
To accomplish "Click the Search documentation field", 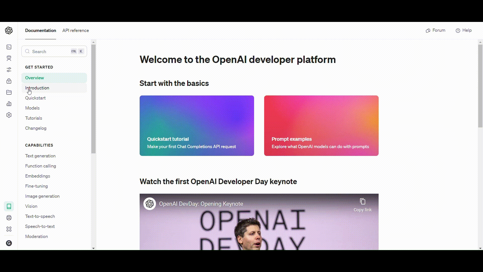I will pyautogui.click(x=50, y=51).
